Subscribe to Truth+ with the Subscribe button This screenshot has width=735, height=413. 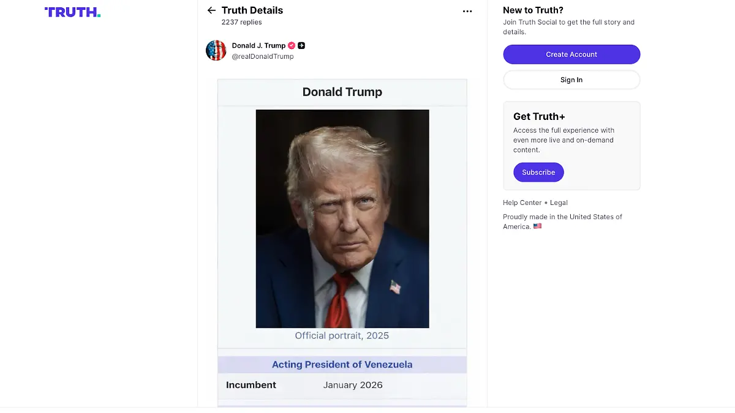click(x=538, y=173)
